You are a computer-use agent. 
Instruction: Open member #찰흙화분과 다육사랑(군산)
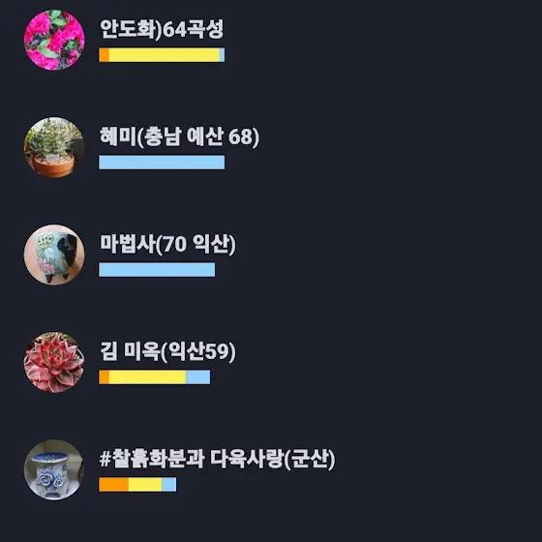217,459
